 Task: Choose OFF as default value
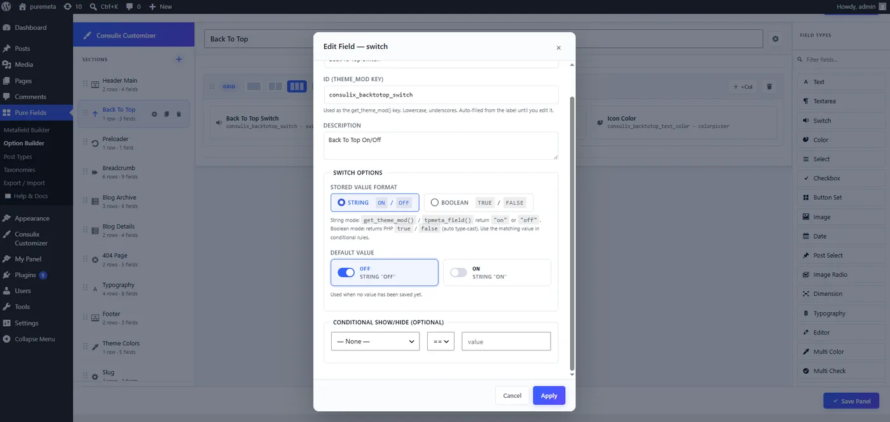(384, 272)
